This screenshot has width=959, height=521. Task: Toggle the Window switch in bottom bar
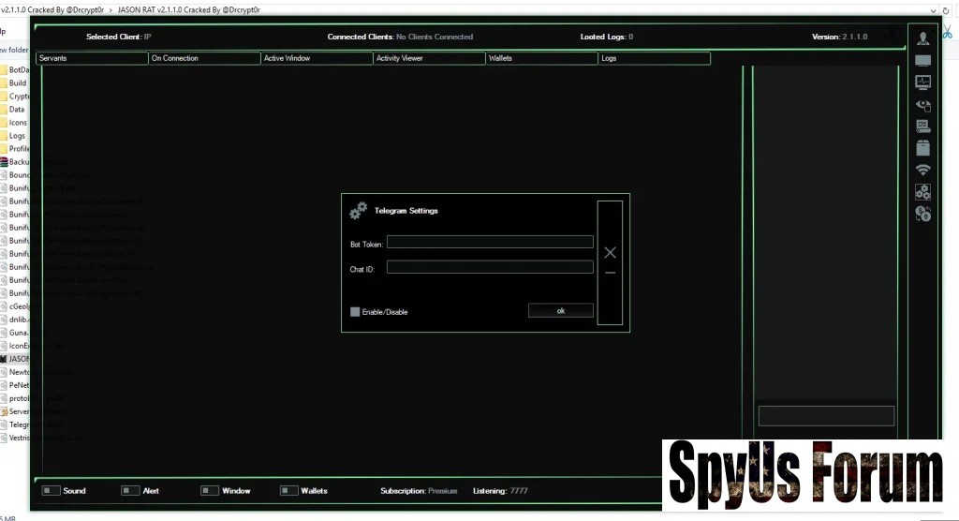[210, 490]
